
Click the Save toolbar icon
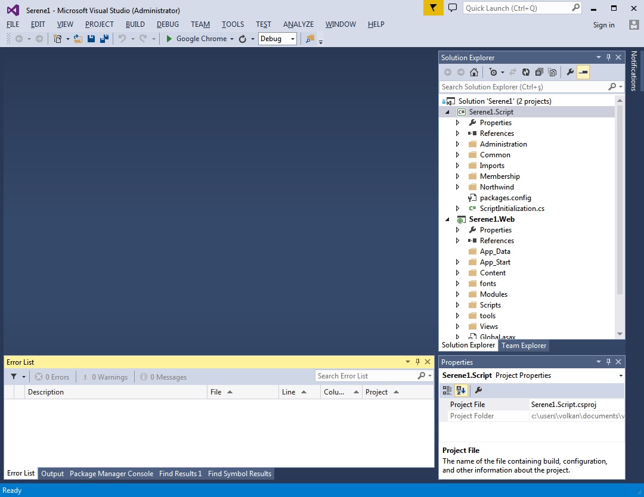coord(91,39)
